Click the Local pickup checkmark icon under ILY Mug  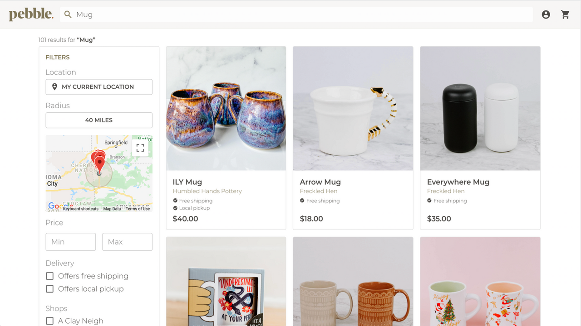pos(175,208)
